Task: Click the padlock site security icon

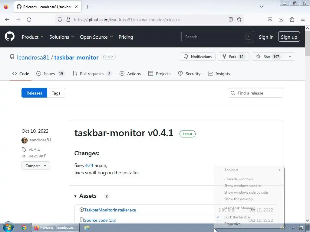Action: click(x=68, y=19)
